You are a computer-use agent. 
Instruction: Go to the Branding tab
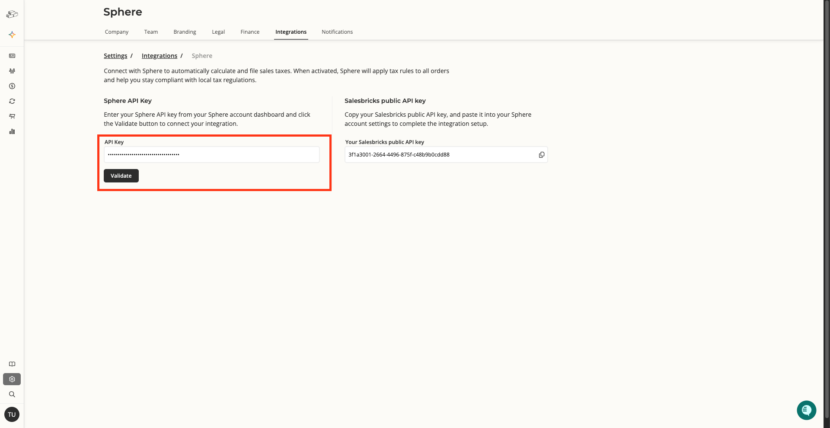(185, 32)
